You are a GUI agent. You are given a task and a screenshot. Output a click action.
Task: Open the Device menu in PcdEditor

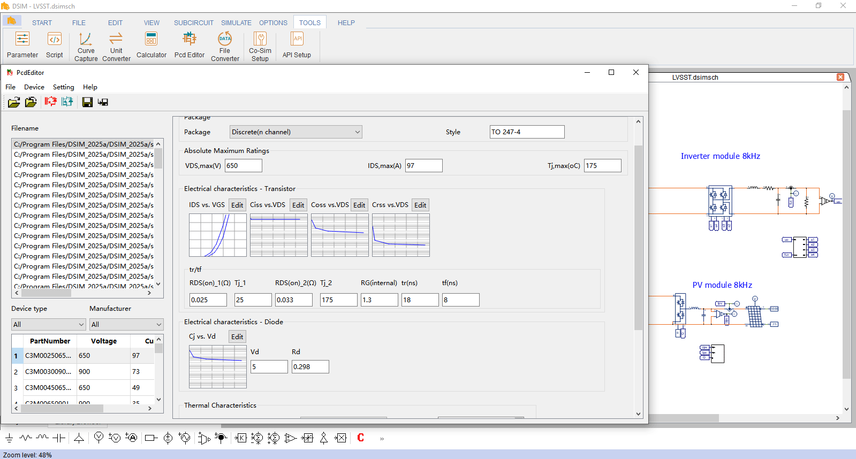tap(34, 87)
